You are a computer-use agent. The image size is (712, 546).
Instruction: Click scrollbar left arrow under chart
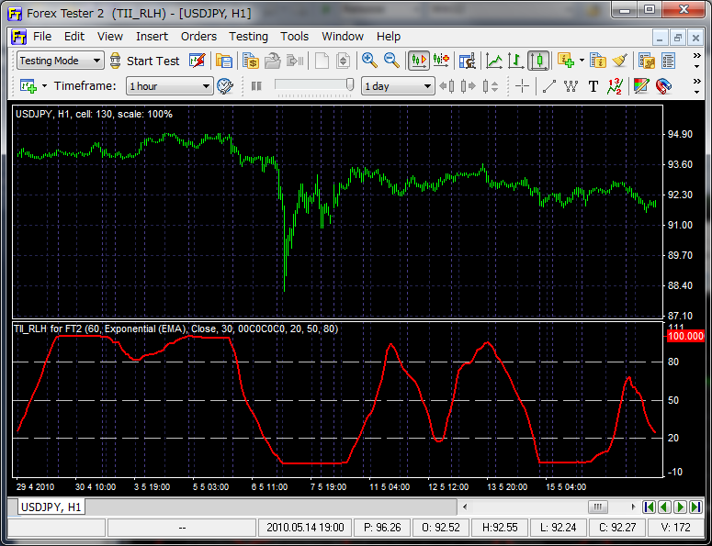coord(465,507)
